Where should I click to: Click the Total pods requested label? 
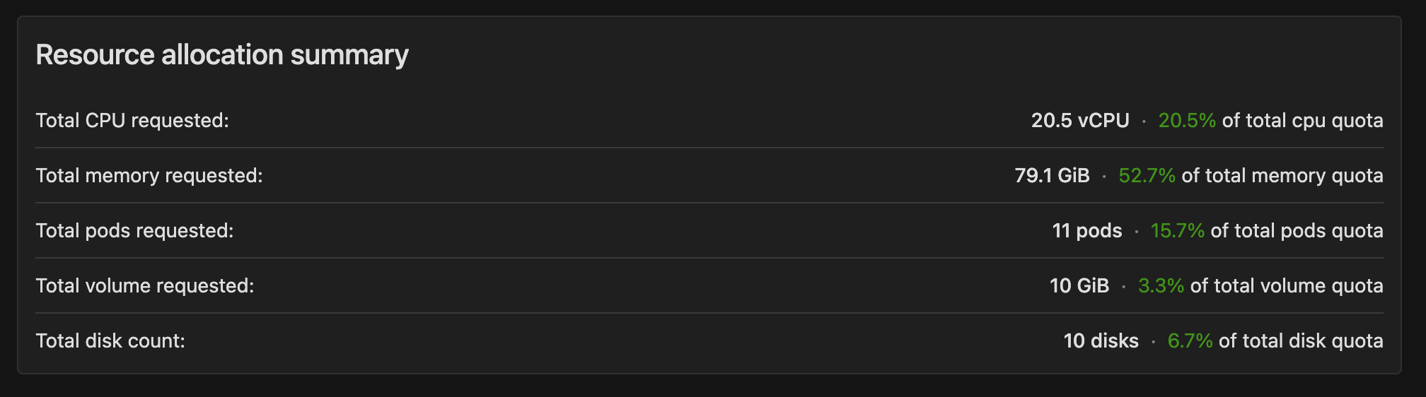[x=134, y=231]
